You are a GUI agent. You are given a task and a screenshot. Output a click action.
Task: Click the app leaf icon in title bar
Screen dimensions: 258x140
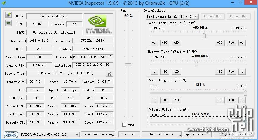(4, 3)
